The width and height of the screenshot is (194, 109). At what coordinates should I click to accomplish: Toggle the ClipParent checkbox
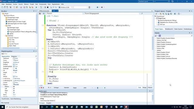[x=14, y=58]
